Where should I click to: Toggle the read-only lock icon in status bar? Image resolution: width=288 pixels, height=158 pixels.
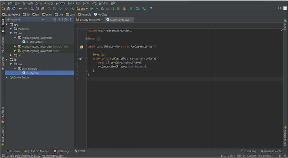coord(280,156)
